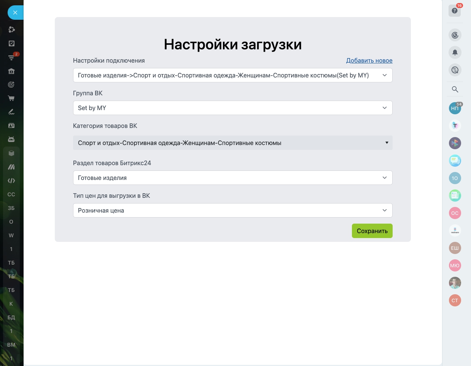Open the photo avatar of a man
The width and height of the screenshot is (471, 366).
(455, 283)
